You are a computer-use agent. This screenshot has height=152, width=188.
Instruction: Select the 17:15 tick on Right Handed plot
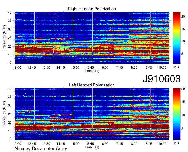tap(119, 67)
